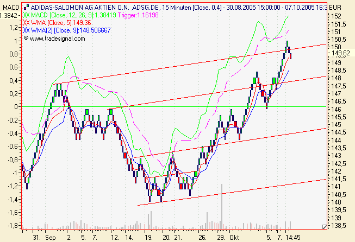Click the '26.' date on the time axis
This screenshot has width=355, height=242.
(x=203, y=238)
